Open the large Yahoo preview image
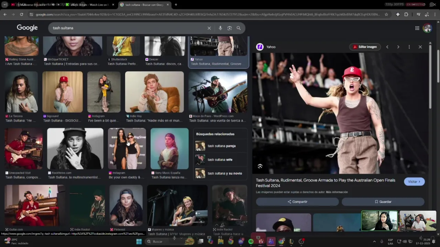 [x=340, y=113]
